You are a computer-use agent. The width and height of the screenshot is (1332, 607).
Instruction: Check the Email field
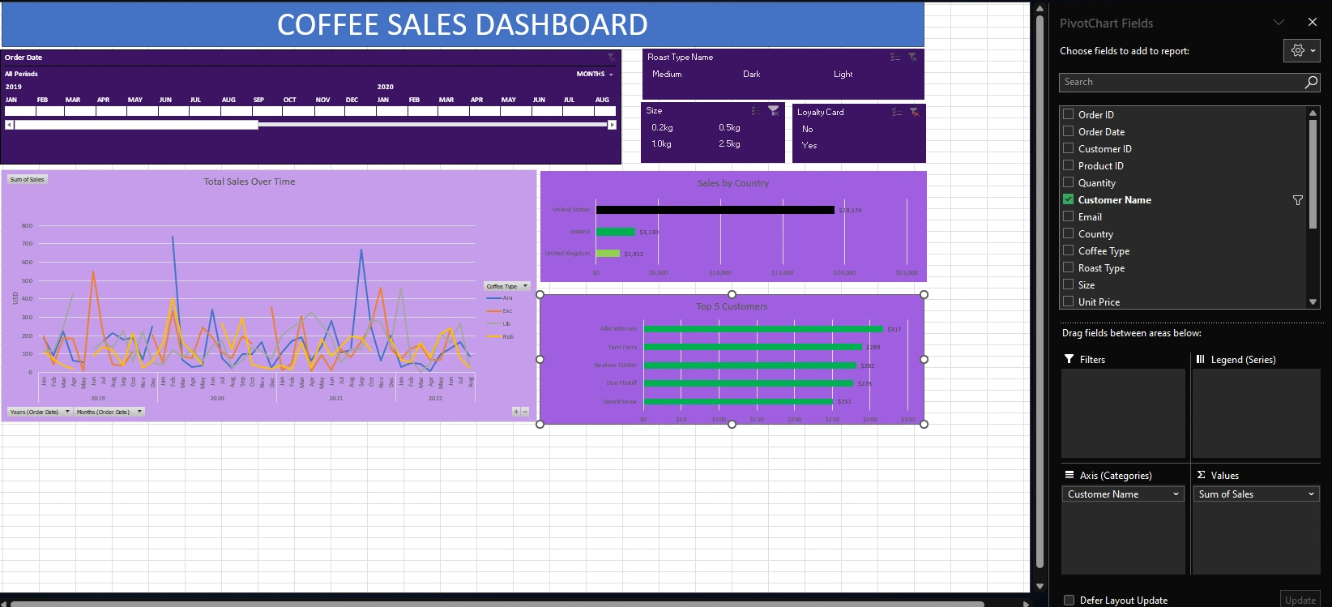click(x=1069, y=216)
